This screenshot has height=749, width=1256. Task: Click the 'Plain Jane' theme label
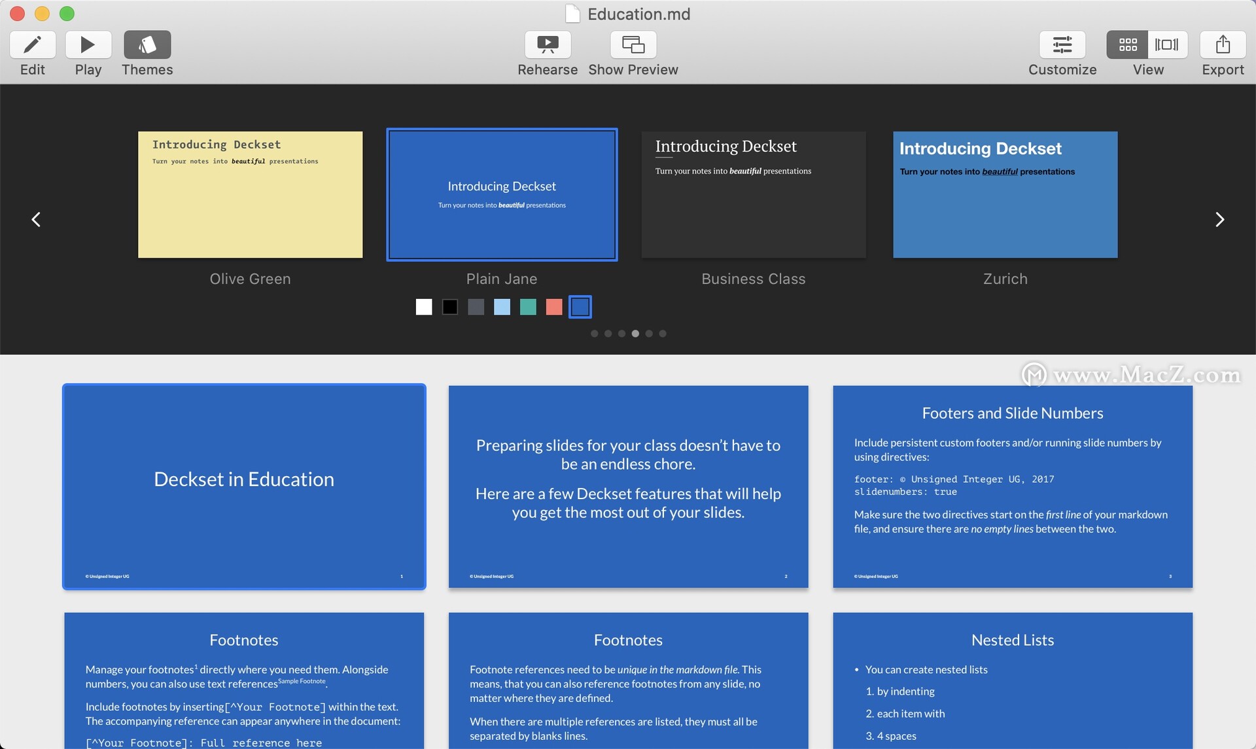tap(502, 279)
